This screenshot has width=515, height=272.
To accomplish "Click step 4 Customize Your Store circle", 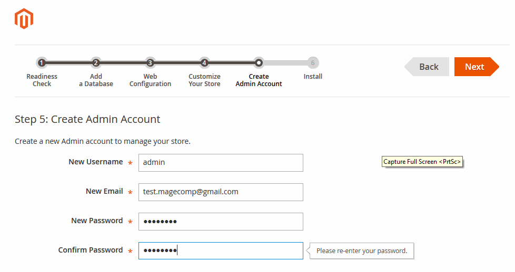I will [x=204, y=63].
